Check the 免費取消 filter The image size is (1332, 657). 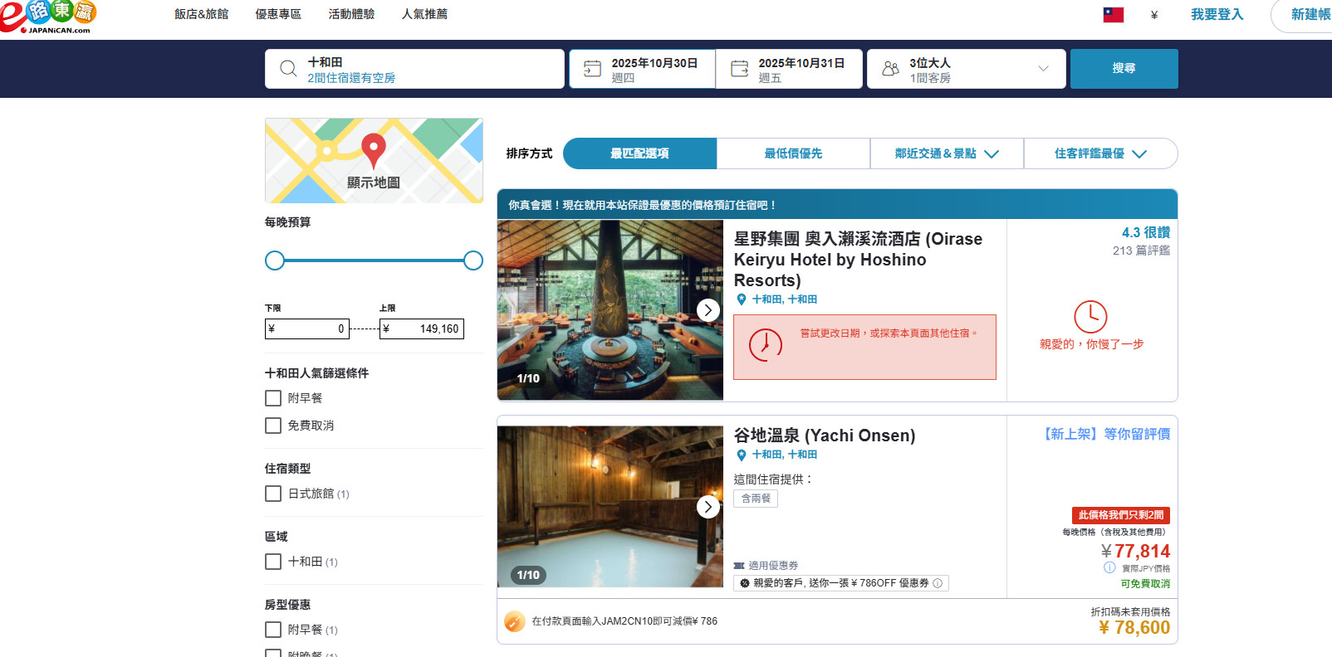pos(273,426)
